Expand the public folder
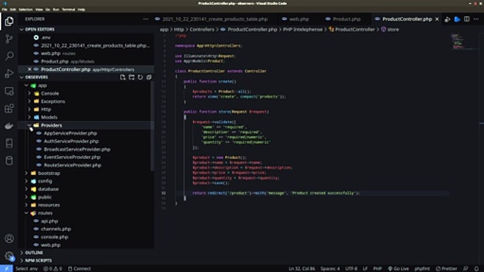 [26, 197]
